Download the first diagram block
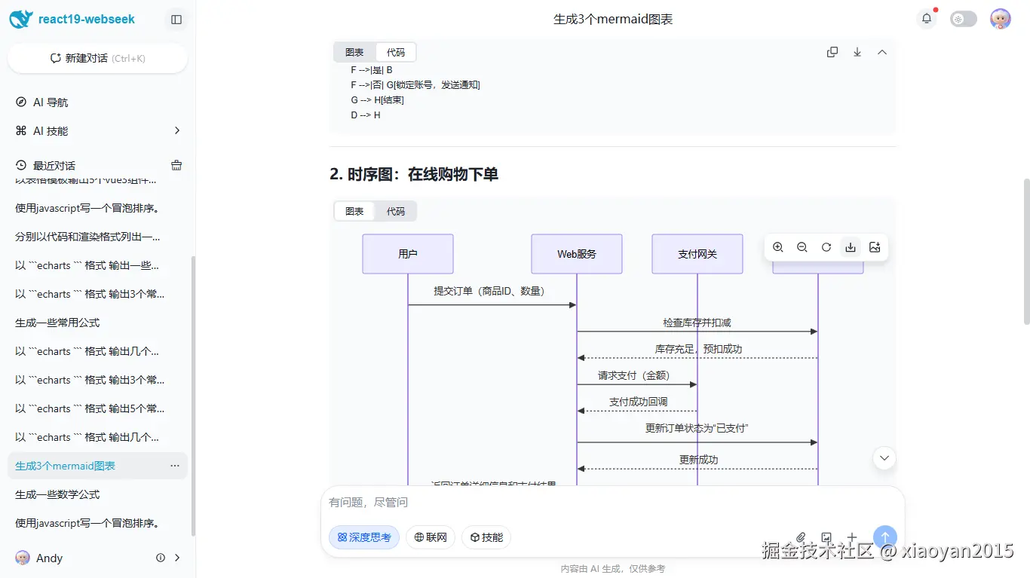 [x=857, y=52]
